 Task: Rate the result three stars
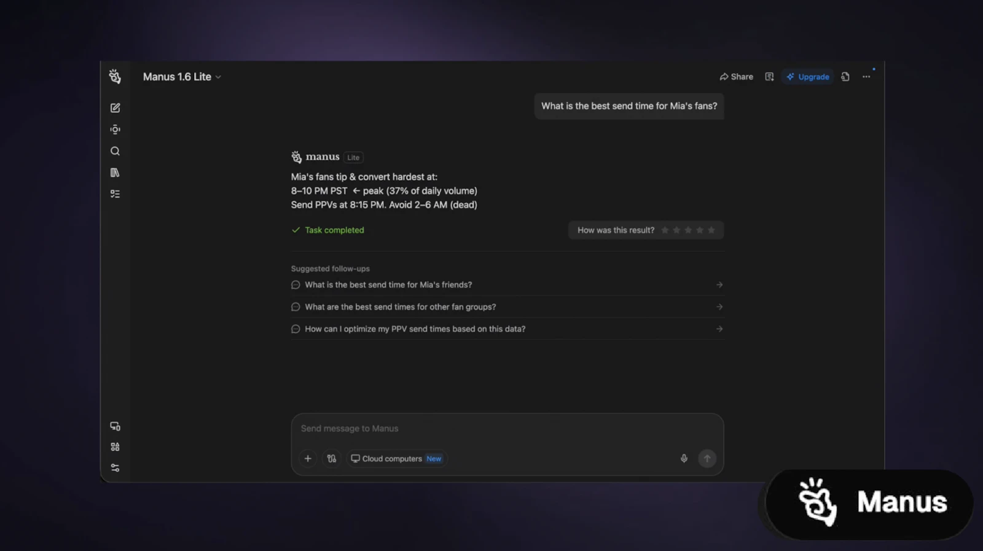688,230
